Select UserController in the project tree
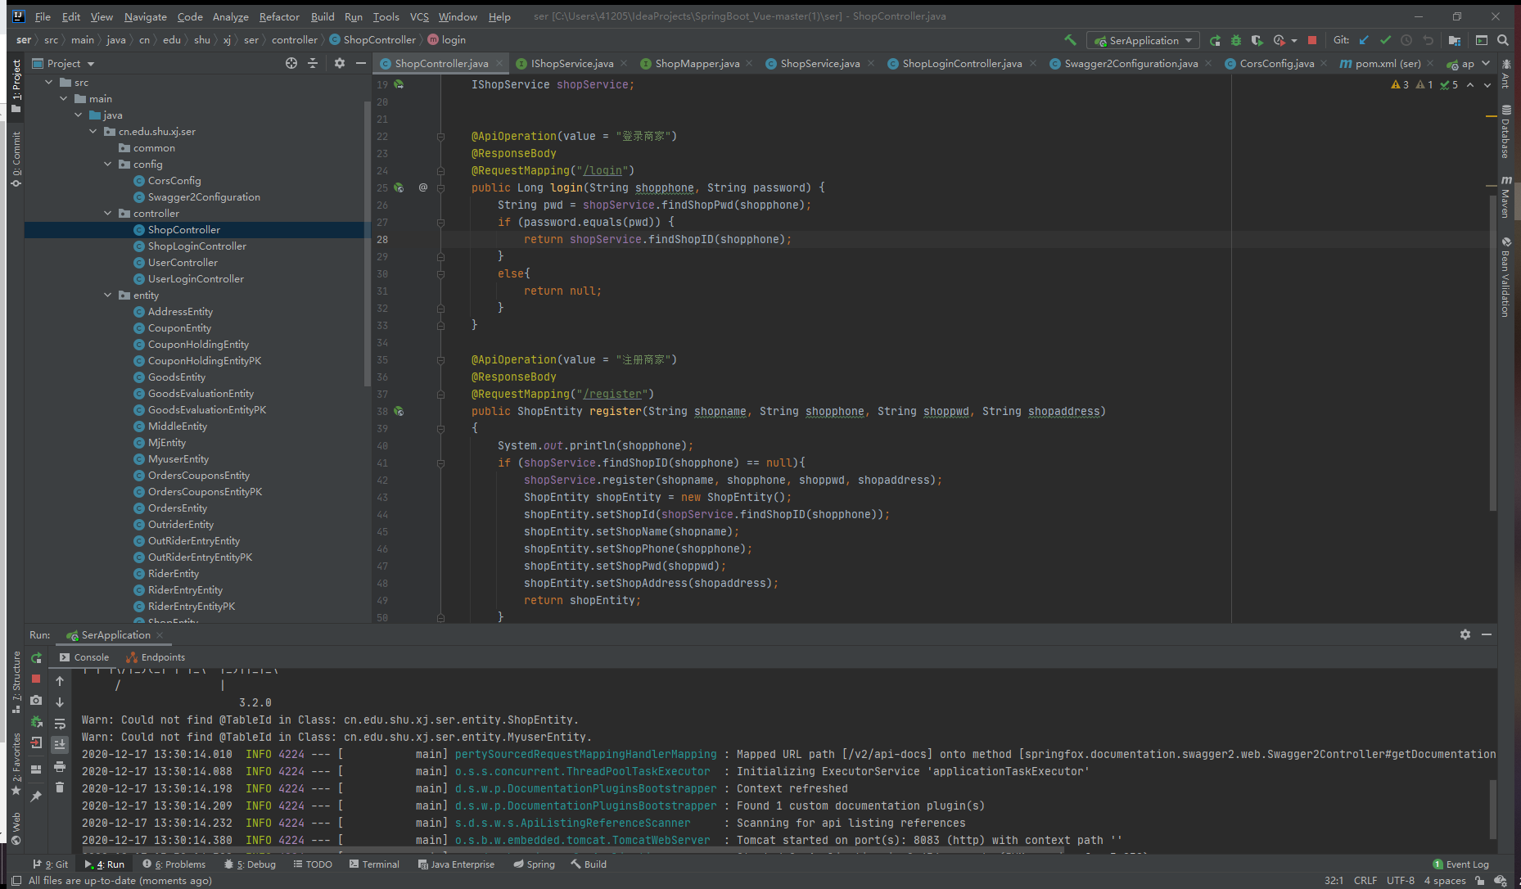 point(183,263)
